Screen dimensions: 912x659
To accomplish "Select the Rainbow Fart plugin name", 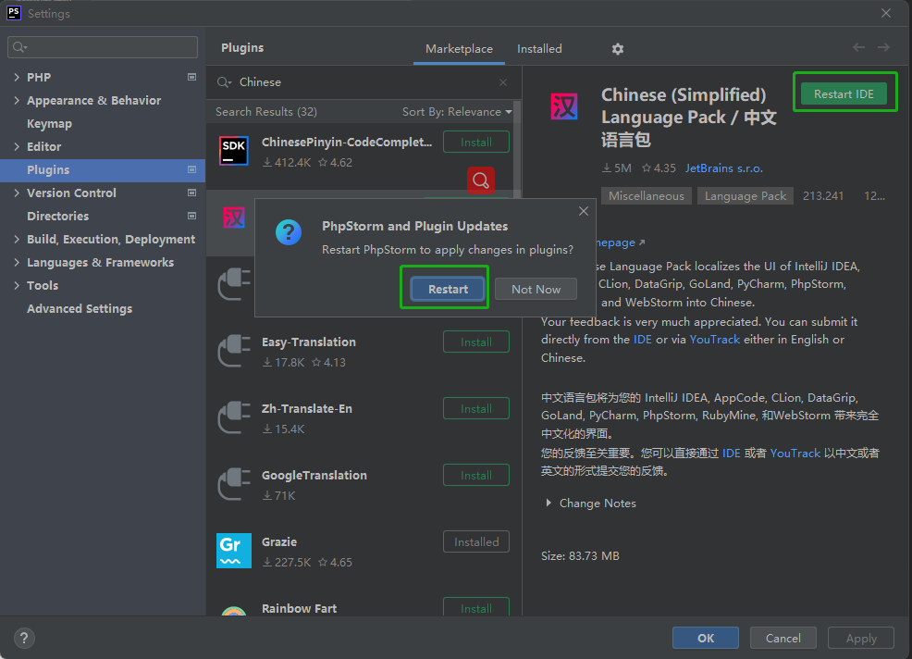I will [299, 608].
